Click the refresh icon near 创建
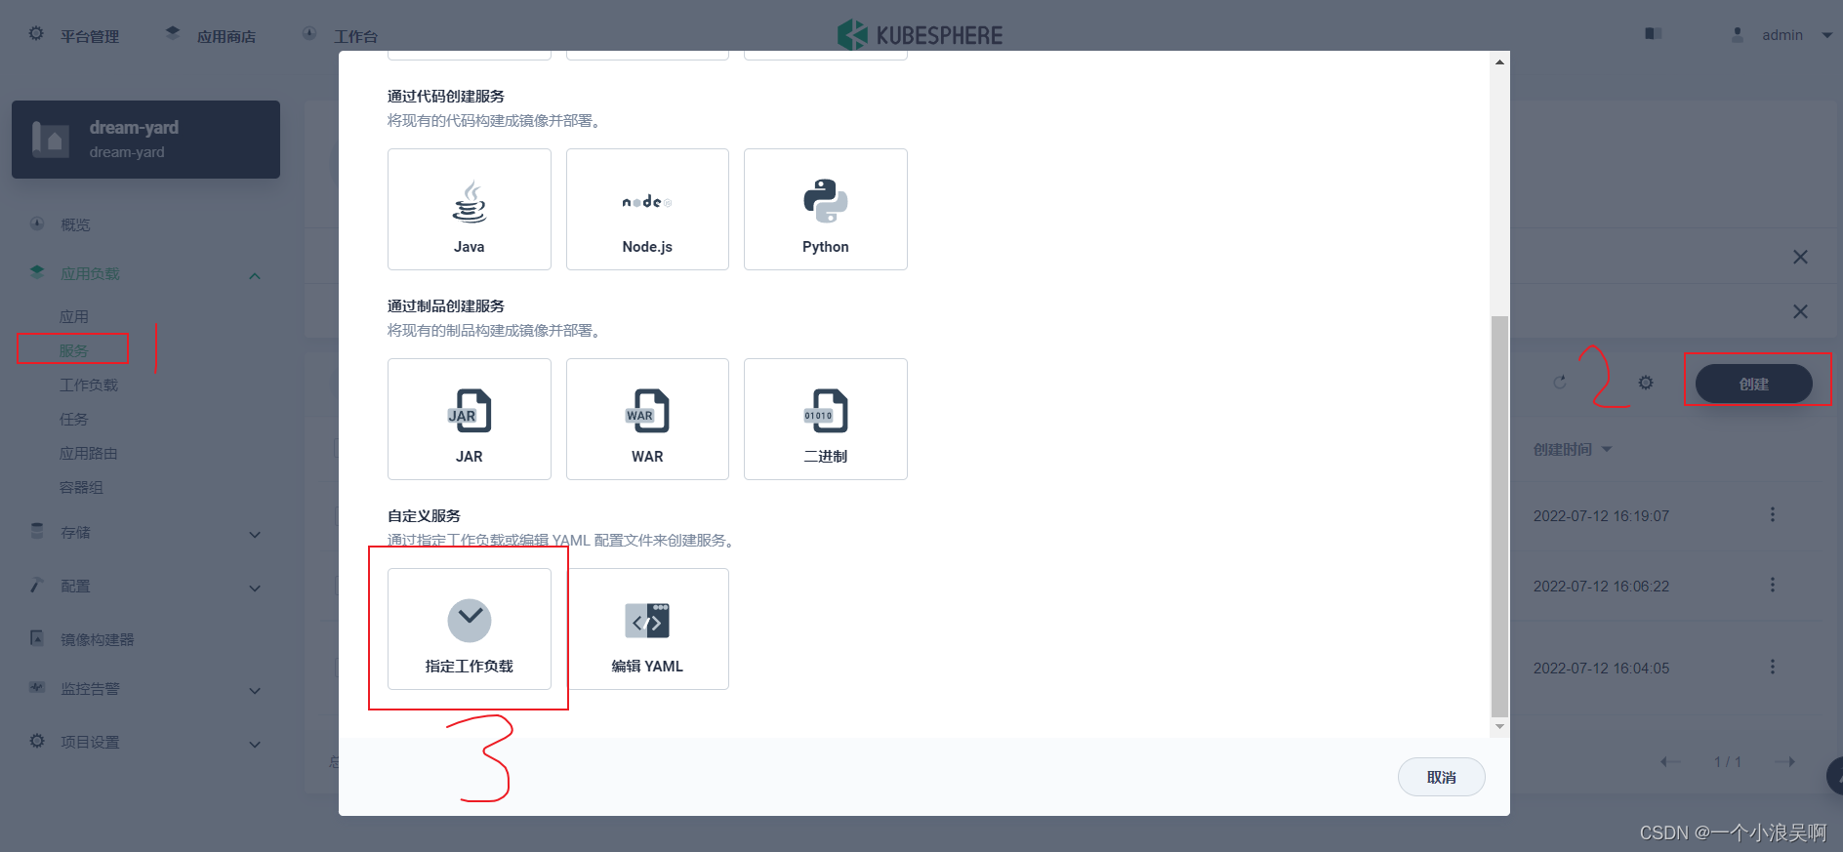Image resolution: width=1843 pixels, height=852 pixels. click(x=1560, y=383)
